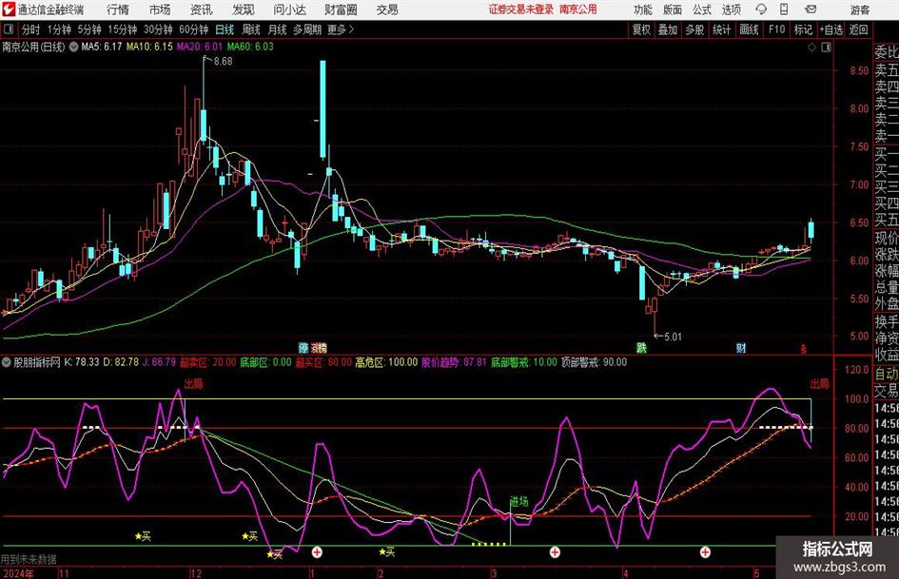899x579 pixels.
Task: Switch to the 1分钟 period
Action: 59,29
